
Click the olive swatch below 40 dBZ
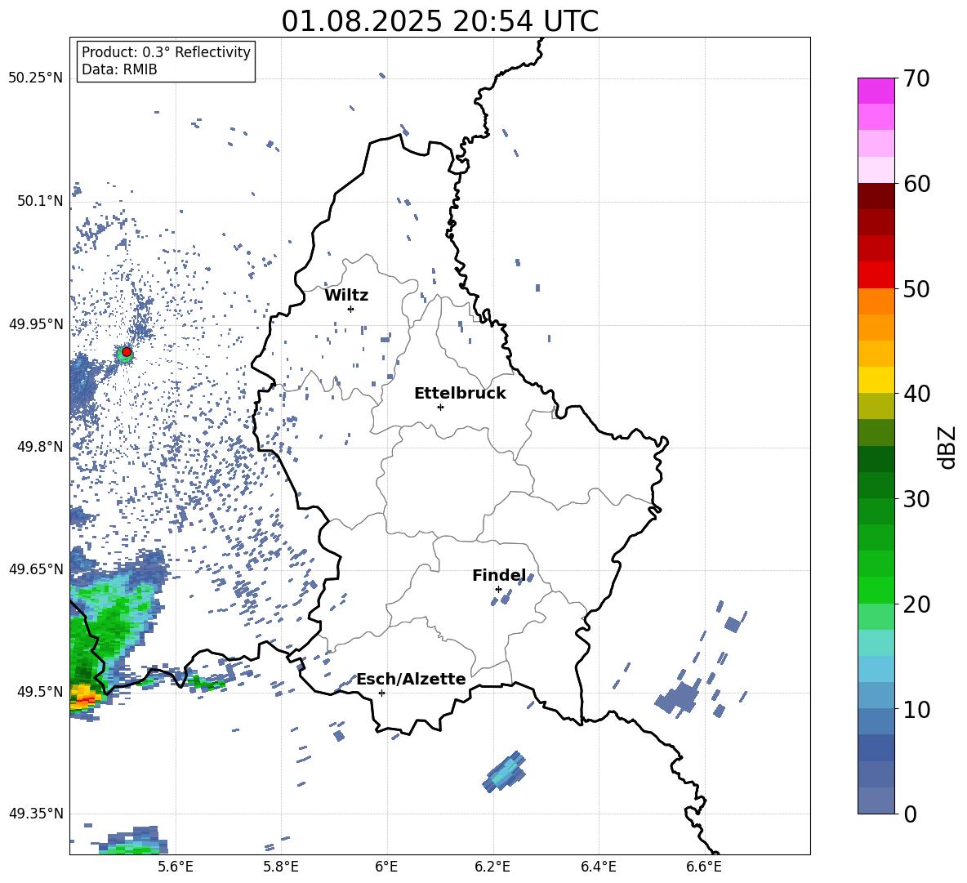point(876,406)
